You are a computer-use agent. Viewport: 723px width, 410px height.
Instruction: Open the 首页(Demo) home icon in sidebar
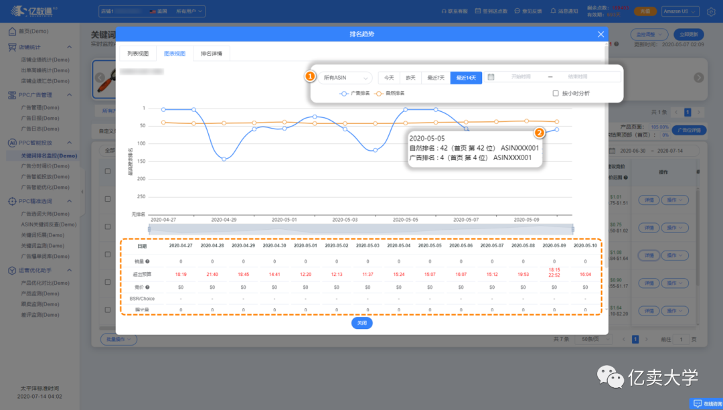[x=13, y=31]
